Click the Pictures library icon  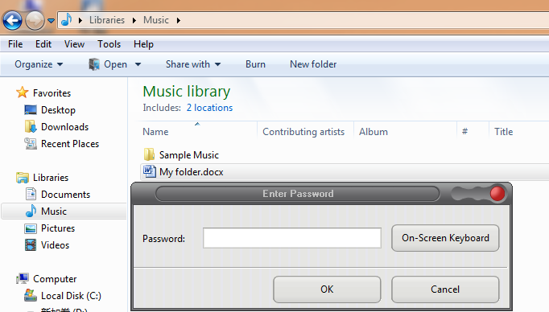(31, 228)
